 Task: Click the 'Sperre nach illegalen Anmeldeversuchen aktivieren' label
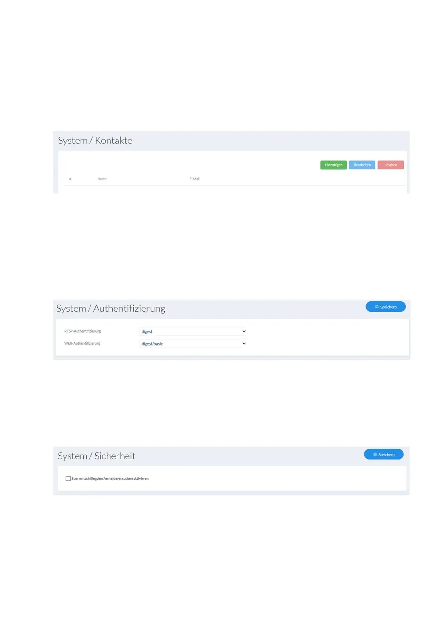click(x=110, y=479)
